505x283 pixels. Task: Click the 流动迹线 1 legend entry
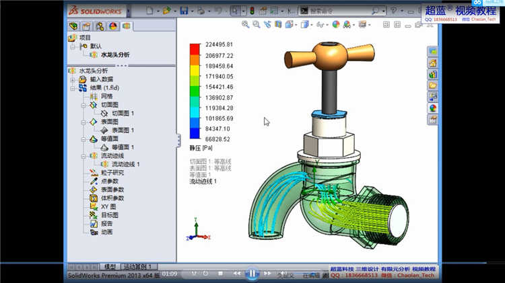(x=203, y=181)
